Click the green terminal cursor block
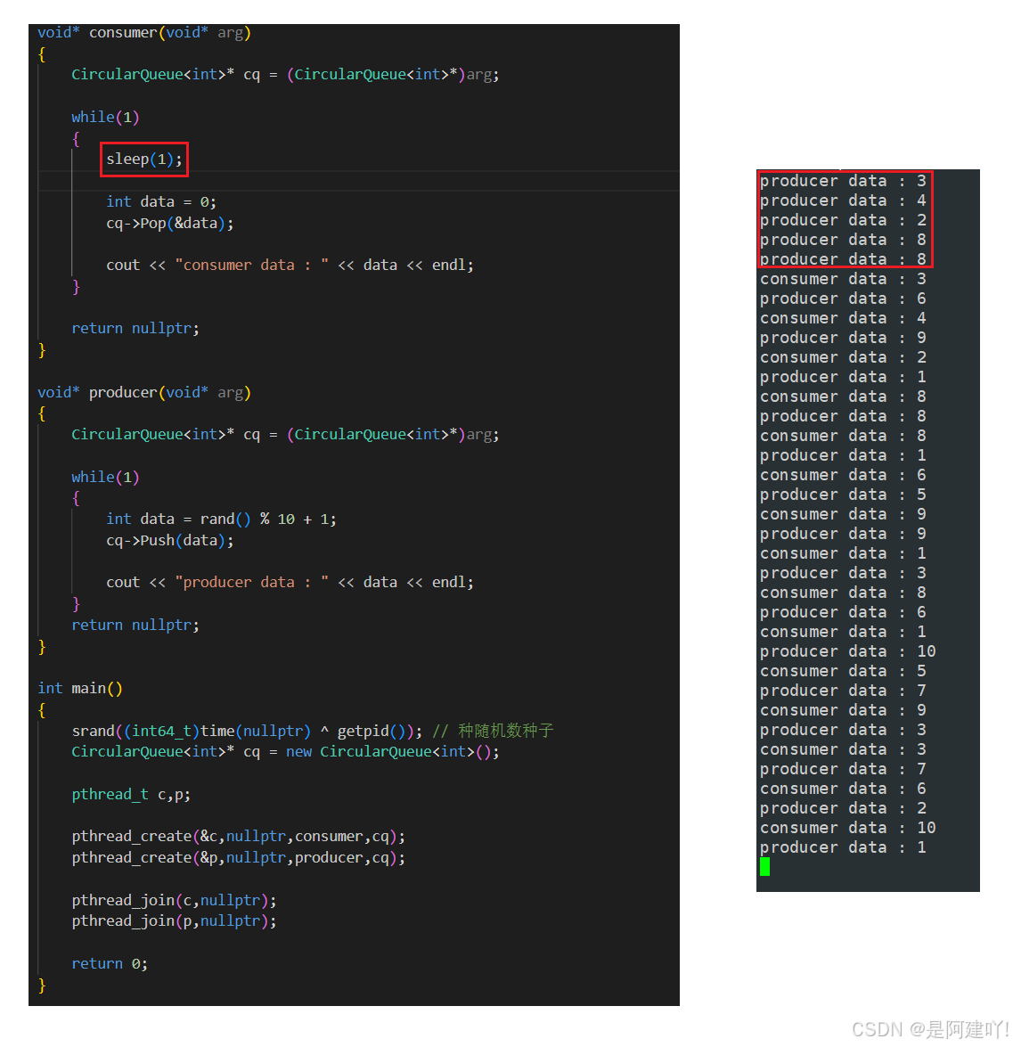This screenshot has width=1013, height=1047. coord(764,867)
